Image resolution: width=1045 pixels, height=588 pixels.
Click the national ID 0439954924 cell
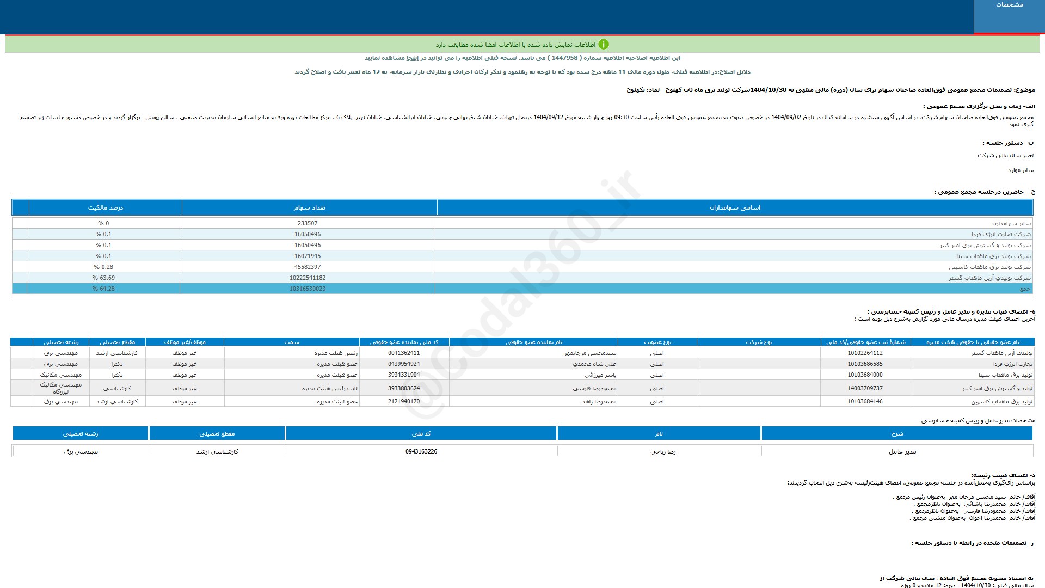[x=404, y=364]
